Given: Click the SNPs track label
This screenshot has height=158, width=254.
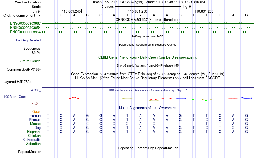Looking at the screenshot, I should click(x=36, y=53).
